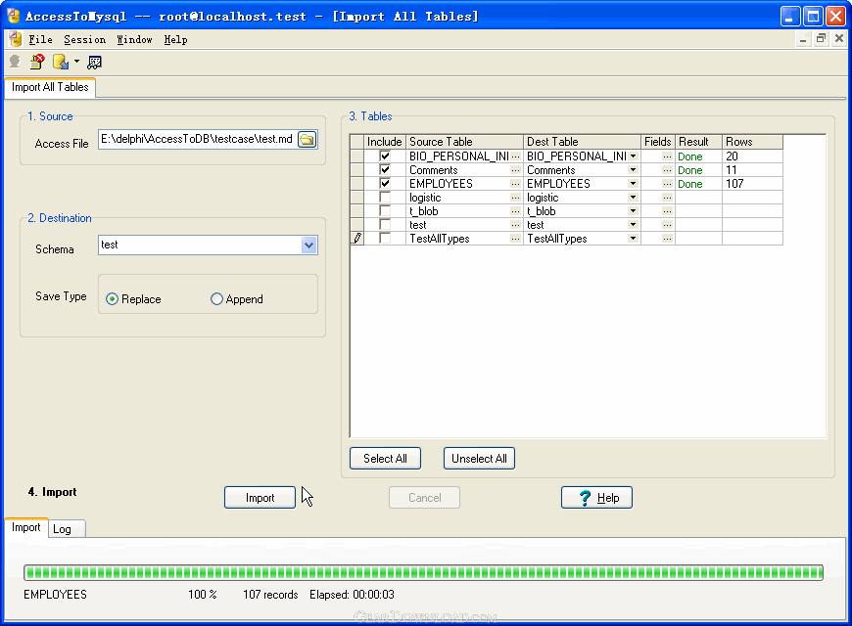852x626 pixels.
Task: Click the Schema text field showing test
Action: pyautogui.click(x=200, y=246)
